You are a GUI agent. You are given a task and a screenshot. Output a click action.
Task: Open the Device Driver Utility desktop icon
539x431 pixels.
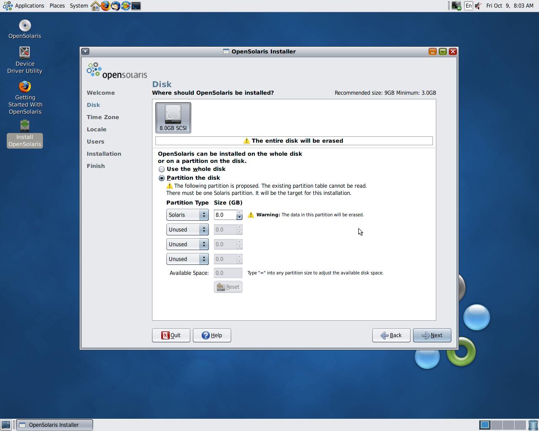click(x=25, y=60)
